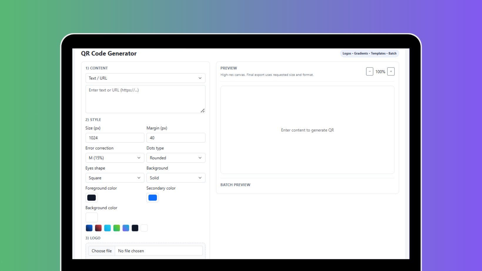This screenshot has width=482, height=271.
Task: Expand the Background Solid dropdown
Action: (175, 178)
